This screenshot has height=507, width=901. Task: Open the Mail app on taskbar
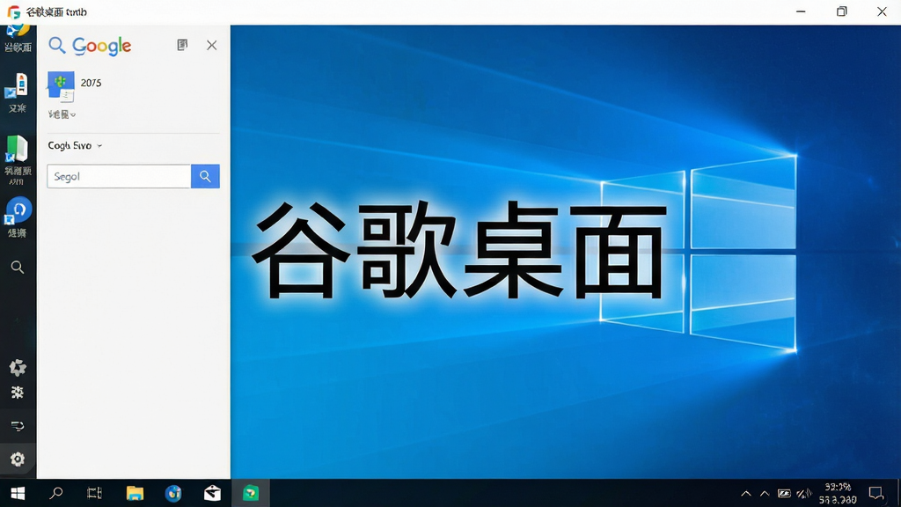pyautogui.click(x=212, y=493)
